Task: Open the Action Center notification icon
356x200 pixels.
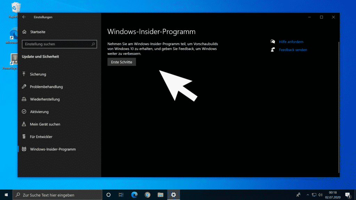Action: point(348,195)
